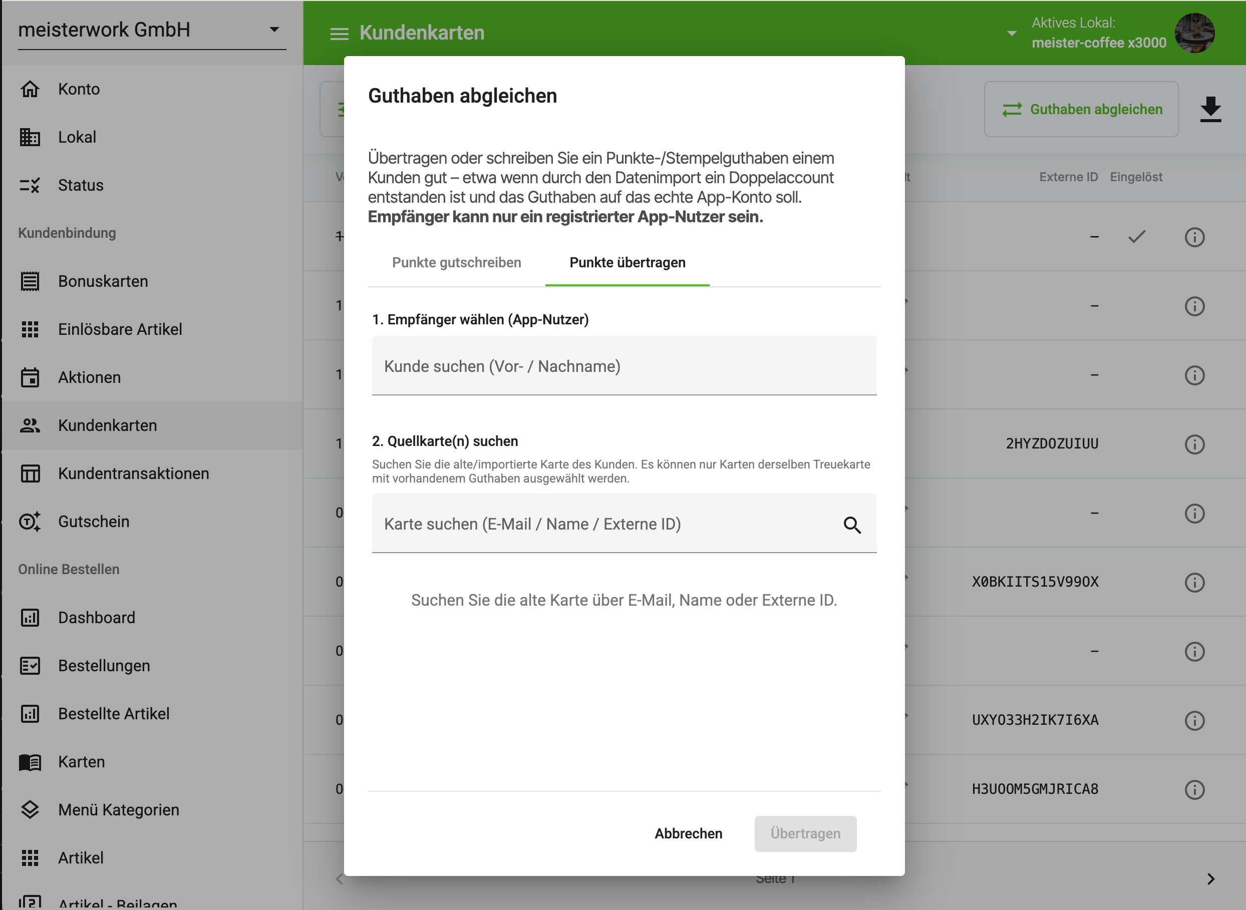The width and height of the screenshot is (1246, 910).
Task: Expand the Aktives Lokal dropdown arrow
Action: click(1011, 33)
